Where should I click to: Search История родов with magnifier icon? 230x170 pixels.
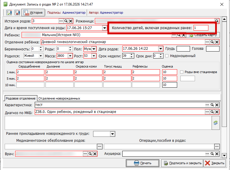(66, 21)
